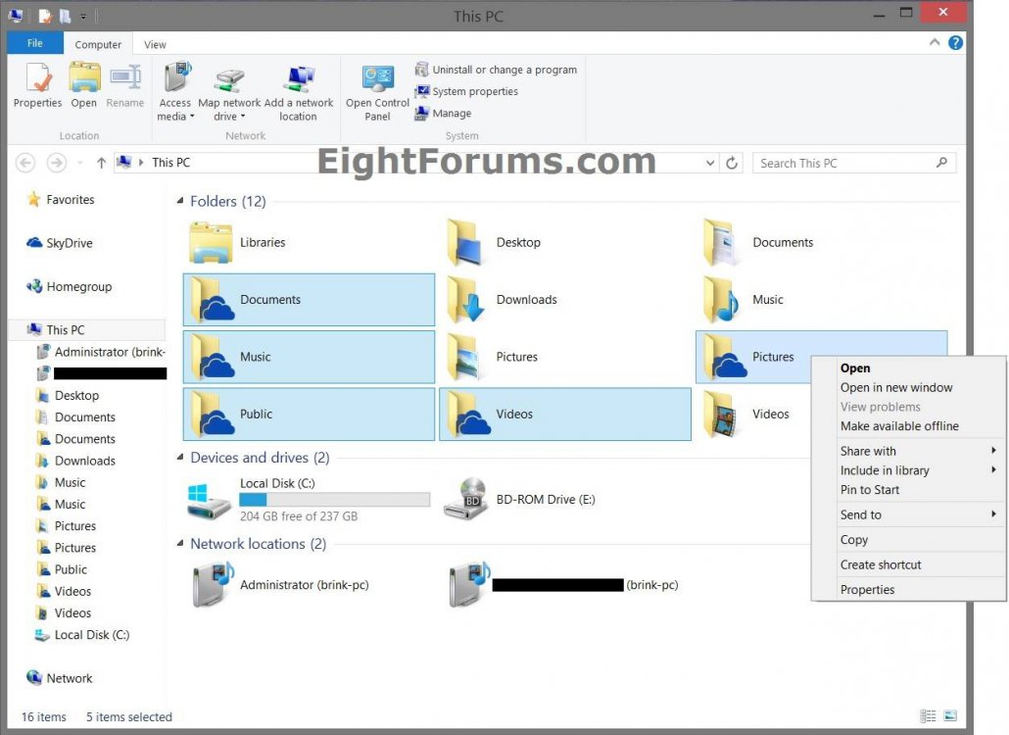Select the Downloads folder icon
Image resolution: width=1009 pixels, height=735 pixels.
[465, 300]
